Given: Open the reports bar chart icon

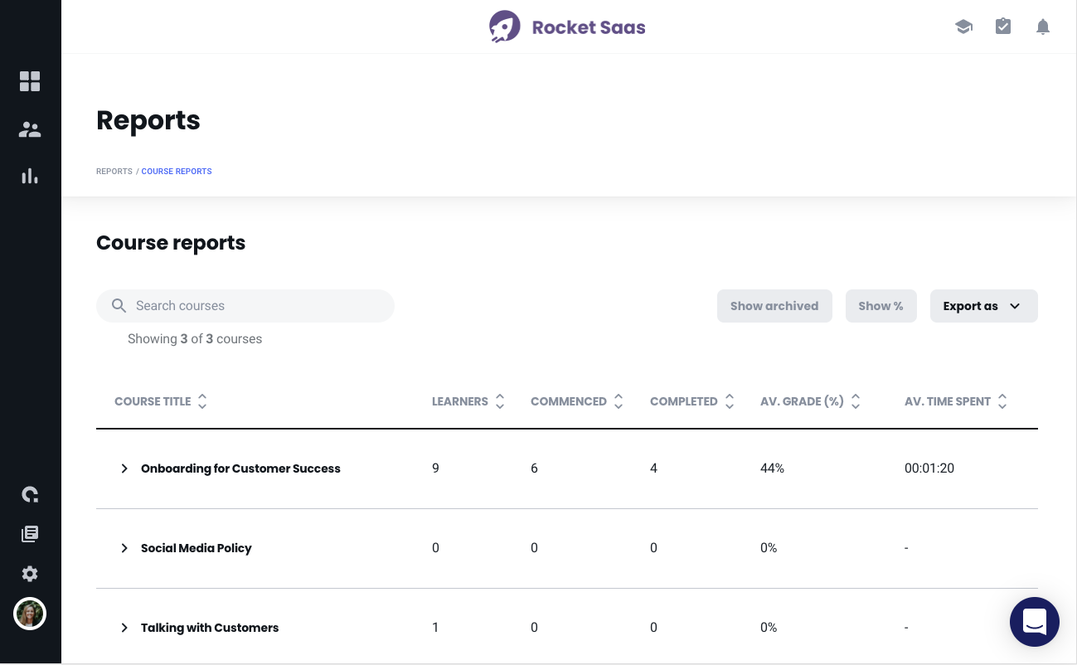Looking at the screenshot, I should click(30, 176).
